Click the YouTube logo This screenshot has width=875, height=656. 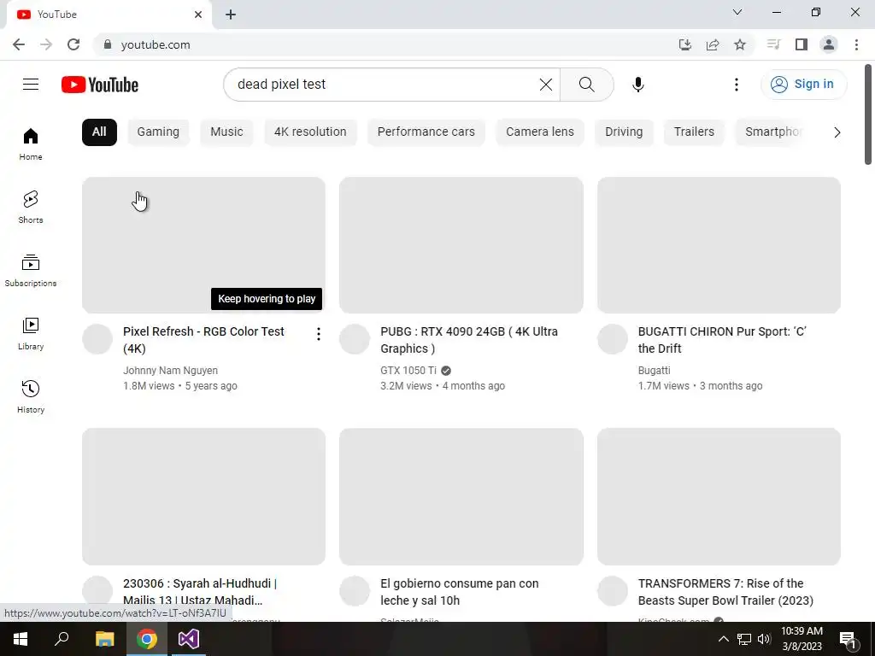click(100, 85)
